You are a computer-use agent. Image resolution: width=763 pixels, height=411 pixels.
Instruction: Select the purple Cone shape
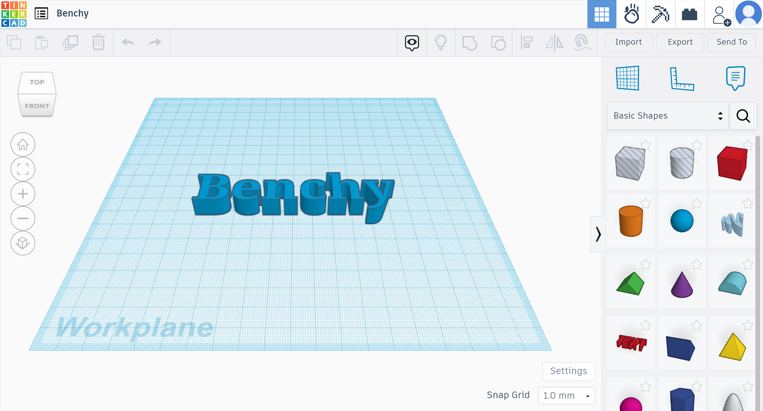pos(682,284)
